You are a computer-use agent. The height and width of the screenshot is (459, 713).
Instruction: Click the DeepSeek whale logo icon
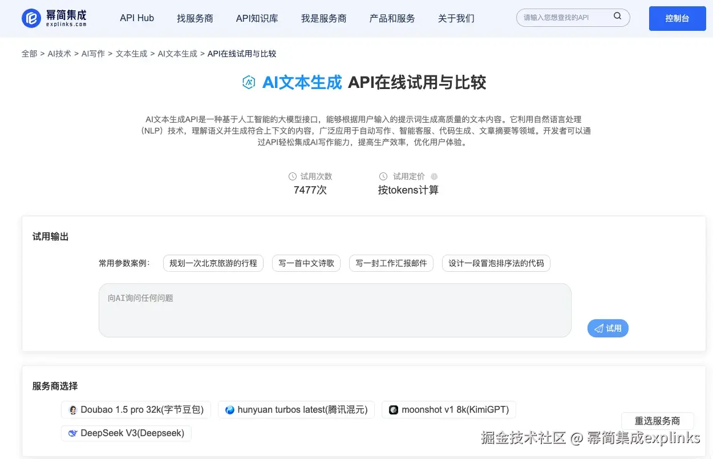[73, 433]
